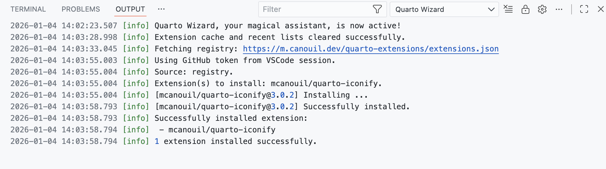
Task: Click the '1 extension installed successfully' line
Action: 235,141
